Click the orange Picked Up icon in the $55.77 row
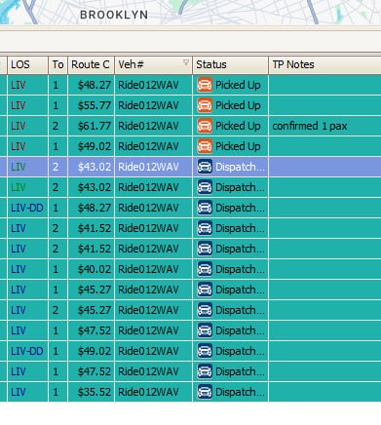 (205, 105)
